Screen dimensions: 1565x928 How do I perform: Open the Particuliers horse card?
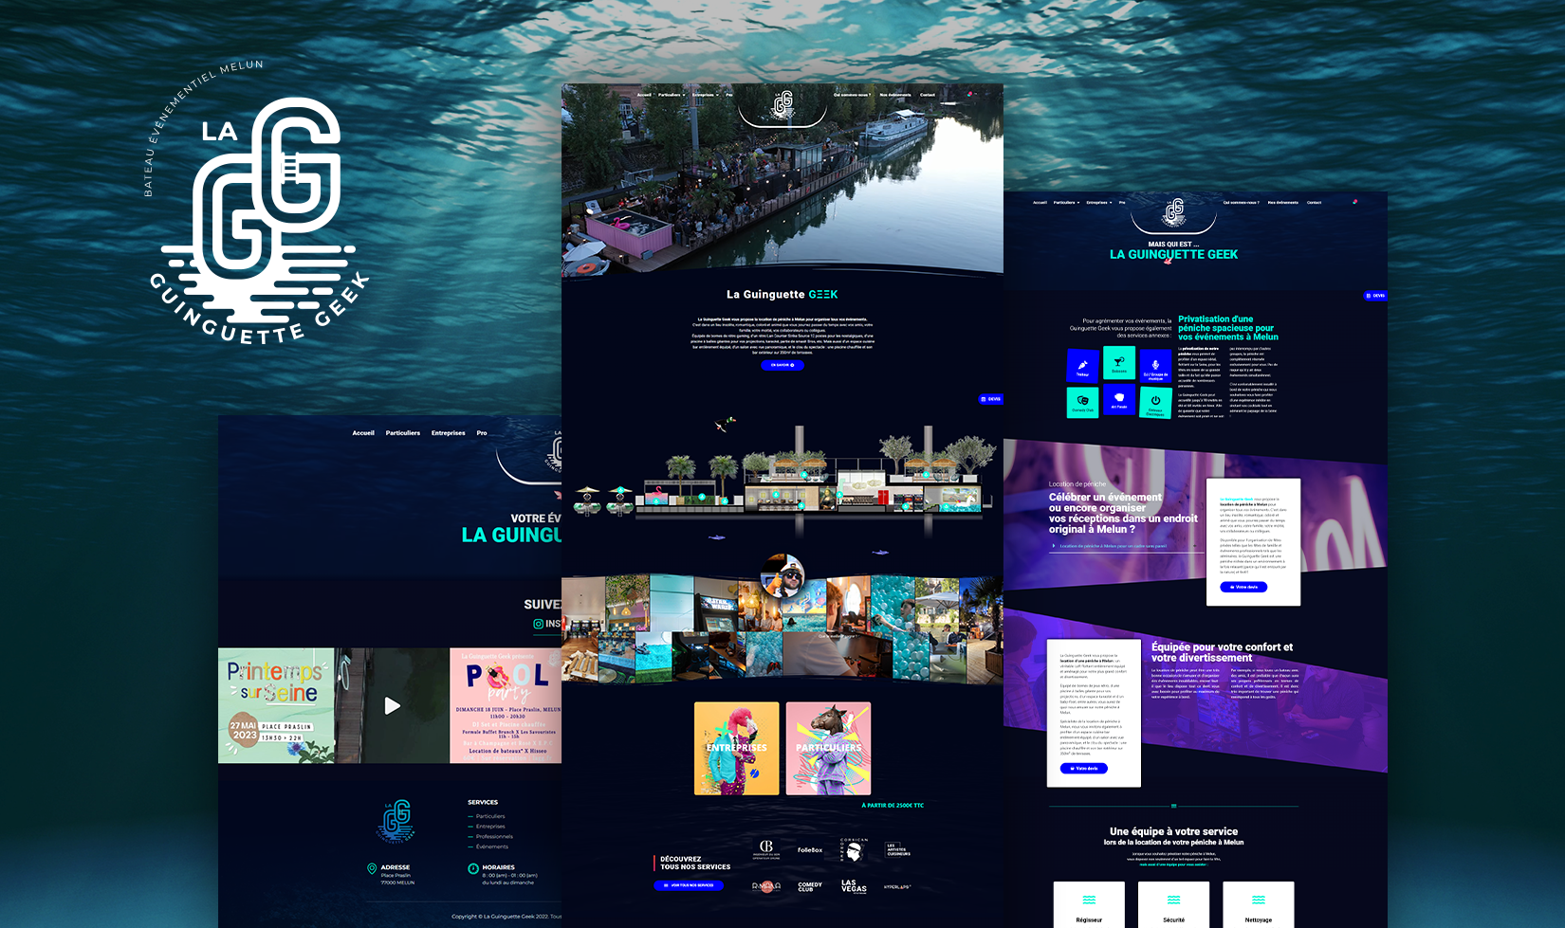(x=828, y=748)
